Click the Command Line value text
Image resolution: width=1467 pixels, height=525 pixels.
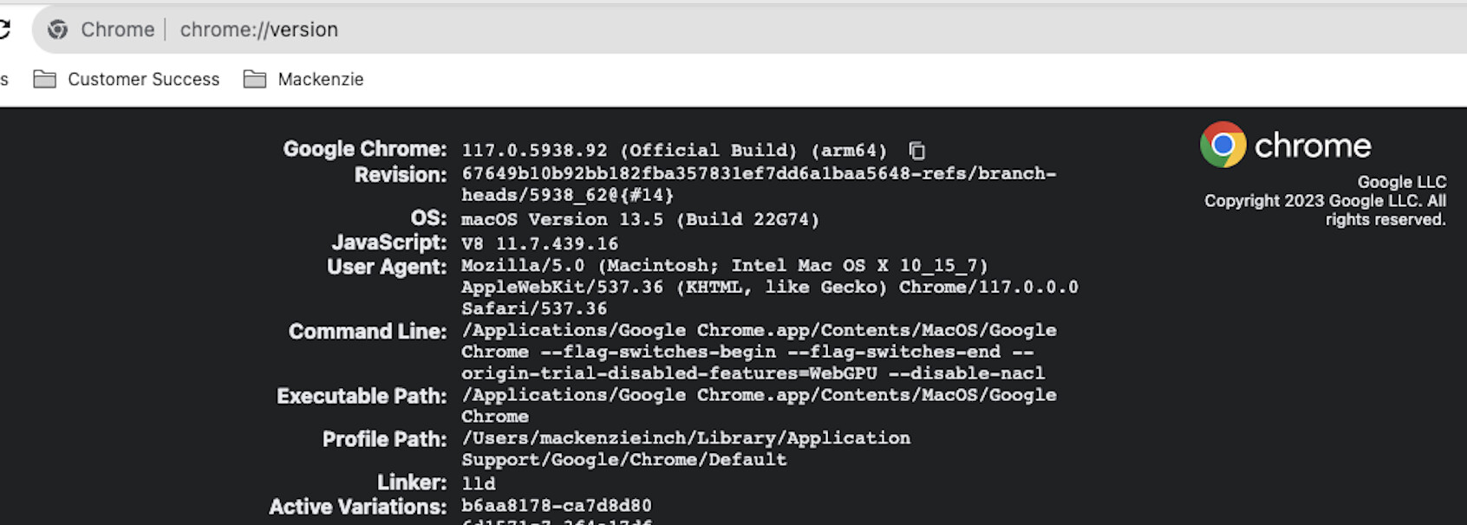(759, 352)
